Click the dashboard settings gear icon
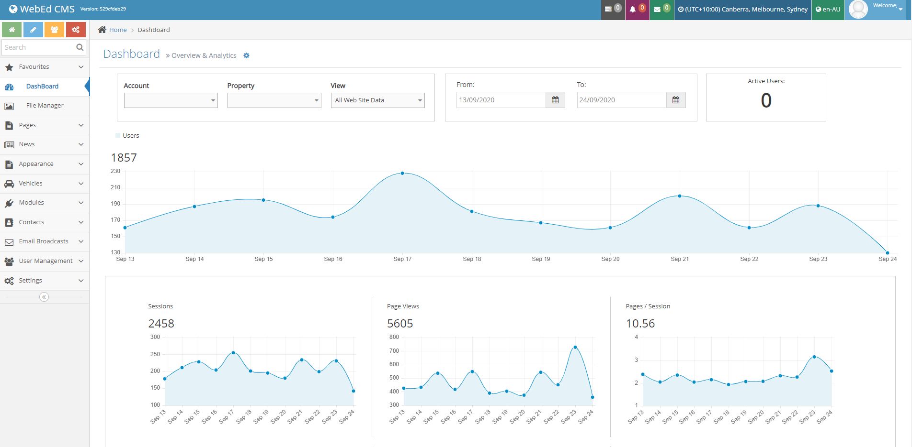Screen dimensions: 912x447 pos(246,55)
